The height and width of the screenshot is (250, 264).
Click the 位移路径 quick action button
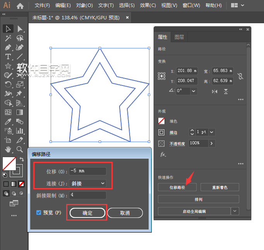pyautogui.click(x=177, y=187)
